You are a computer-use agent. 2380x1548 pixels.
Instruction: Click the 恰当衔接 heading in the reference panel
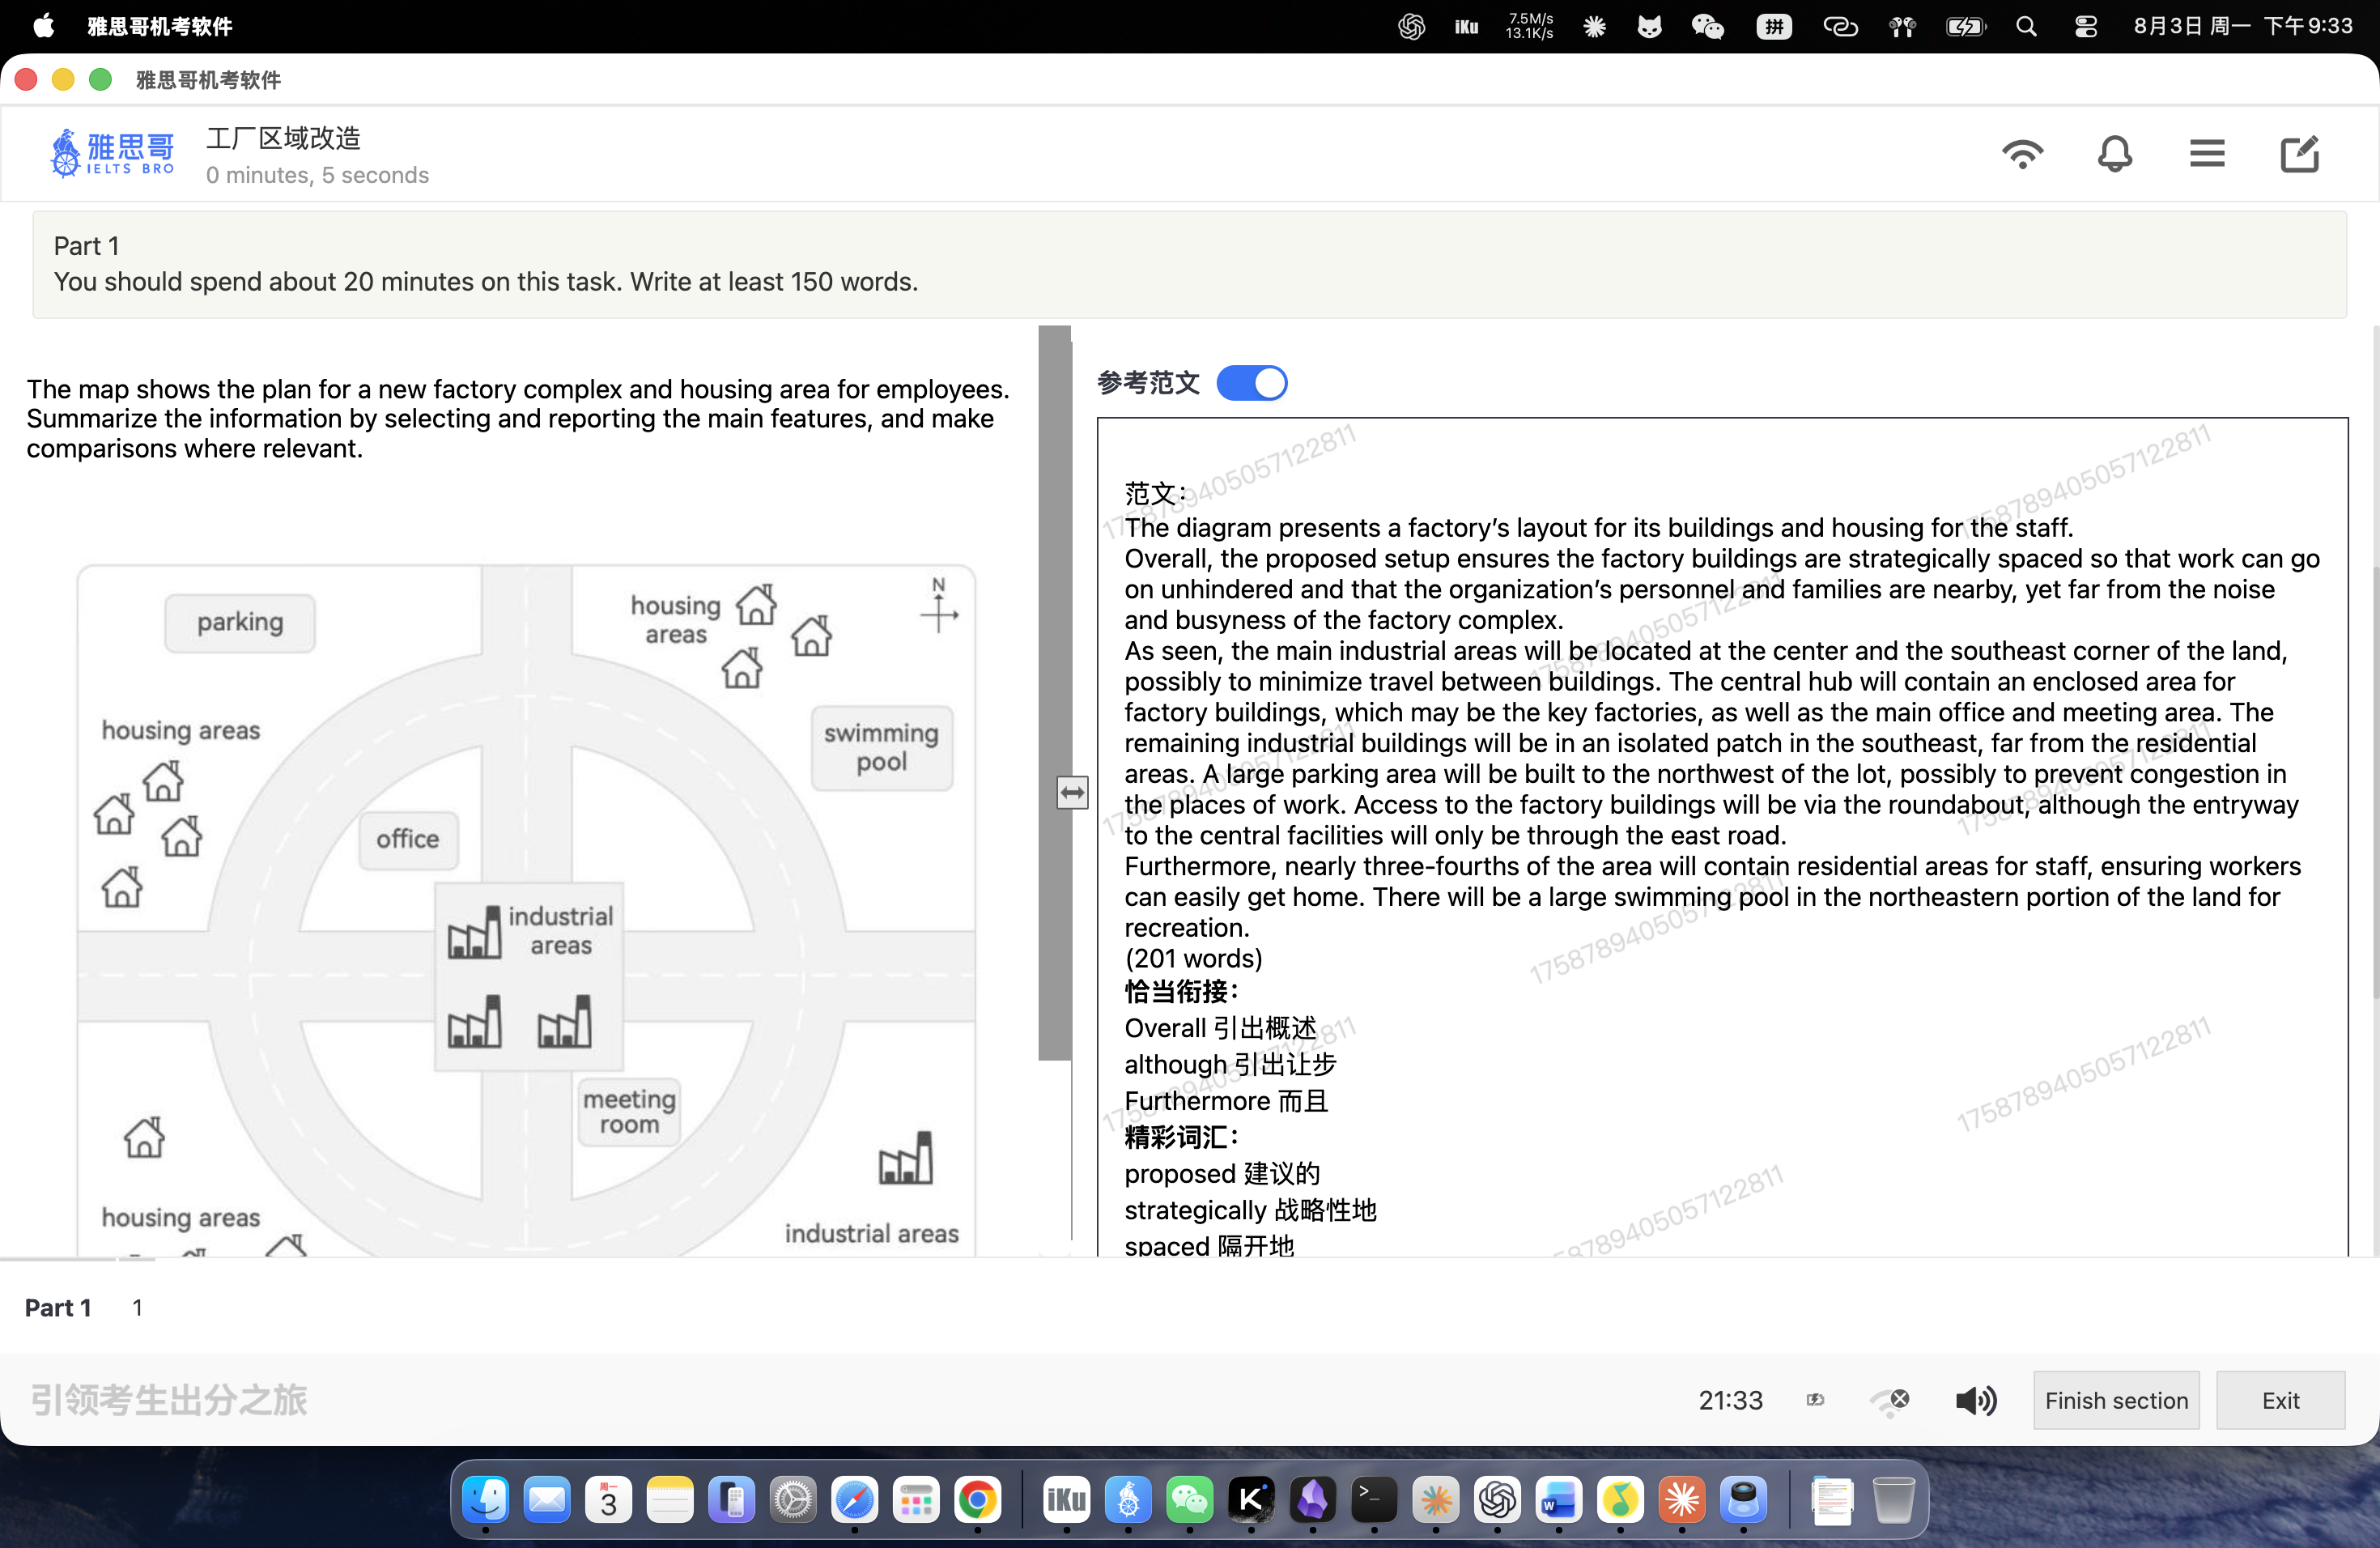tap(1180, 992)
